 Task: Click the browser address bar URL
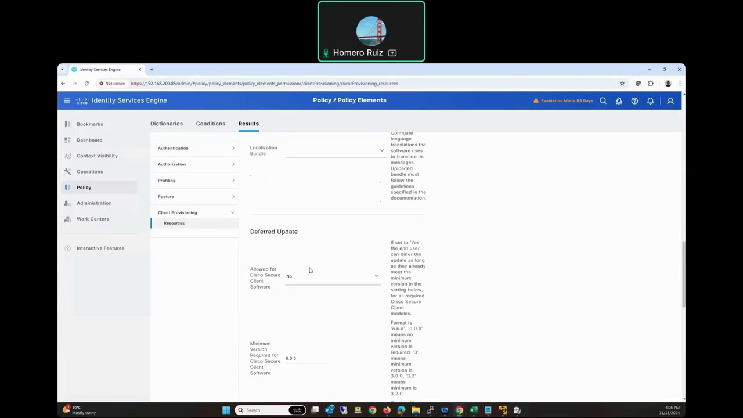tap(264, 84)
